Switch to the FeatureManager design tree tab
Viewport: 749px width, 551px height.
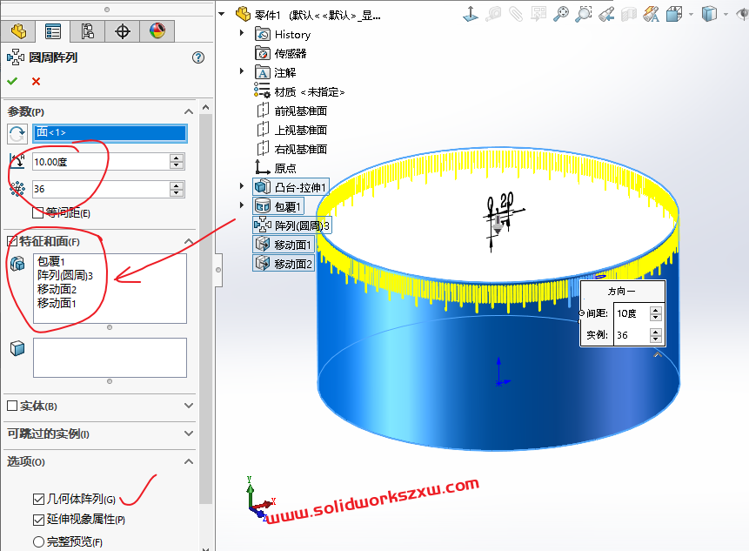[x=18, y=31]
